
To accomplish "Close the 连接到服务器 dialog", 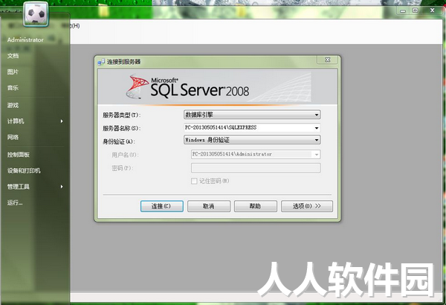I will pos(327,60).
